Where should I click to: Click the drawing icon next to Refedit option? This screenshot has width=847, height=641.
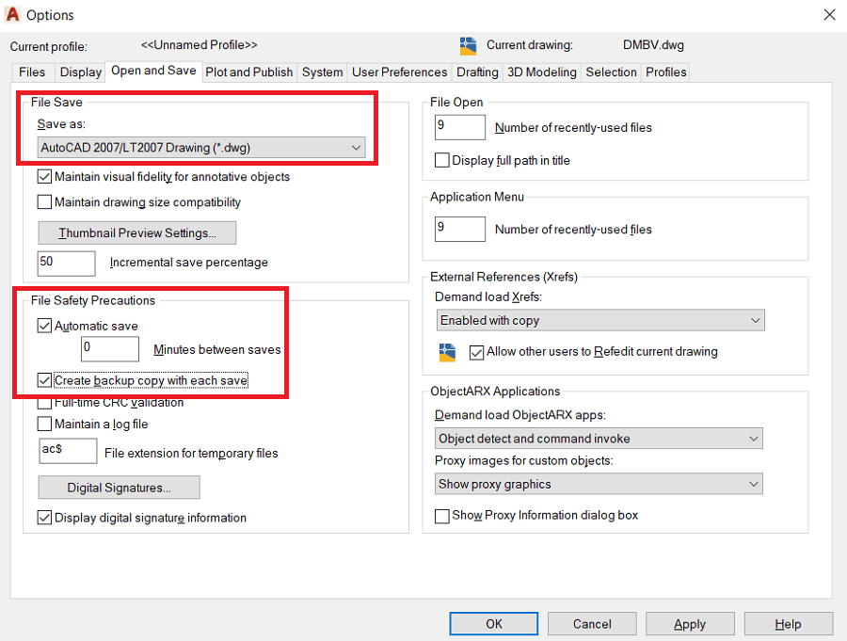click(x=447, y=352)
